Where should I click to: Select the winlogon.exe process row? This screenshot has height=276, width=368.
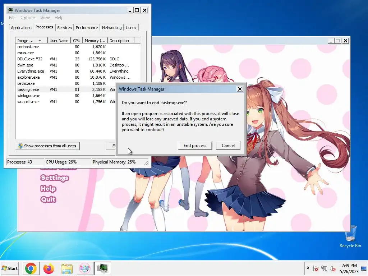point(66,96)
